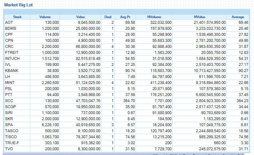Viewport: 254px width, 155px height.
Task: Click the PSL stock symbol
Action: [x=9, y=89]
